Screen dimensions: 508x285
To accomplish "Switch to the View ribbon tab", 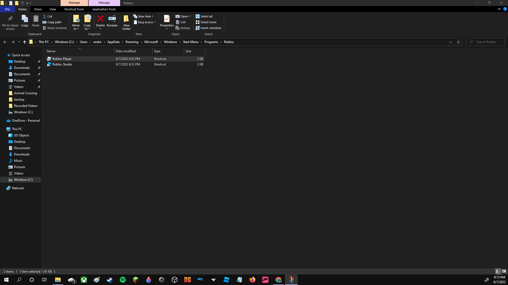I will click(x=53, y=9).
